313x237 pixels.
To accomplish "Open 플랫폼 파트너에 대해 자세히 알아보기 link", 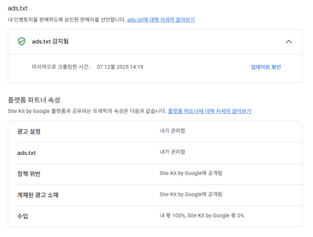I will click(x=210, y=111).
